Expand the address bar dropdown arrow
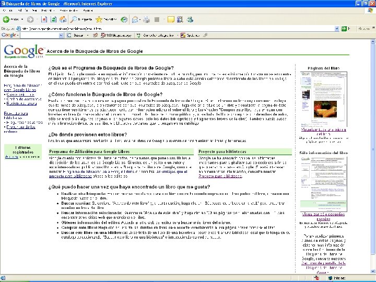Viewport: 376px width, 282px height. (x=337, y=29)
